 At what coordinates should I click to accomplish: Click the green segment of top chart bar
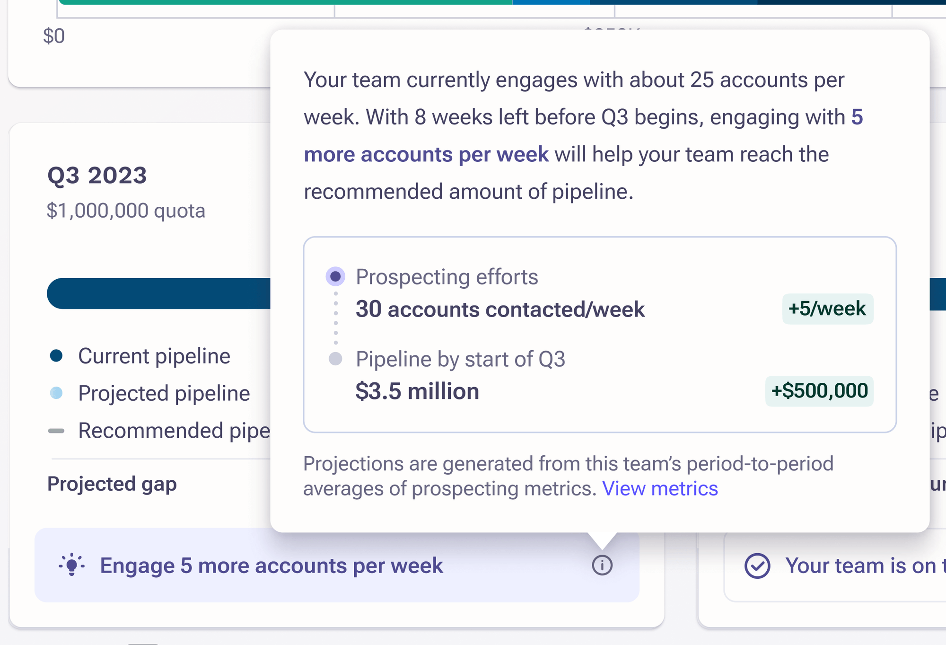click(284, 2)
